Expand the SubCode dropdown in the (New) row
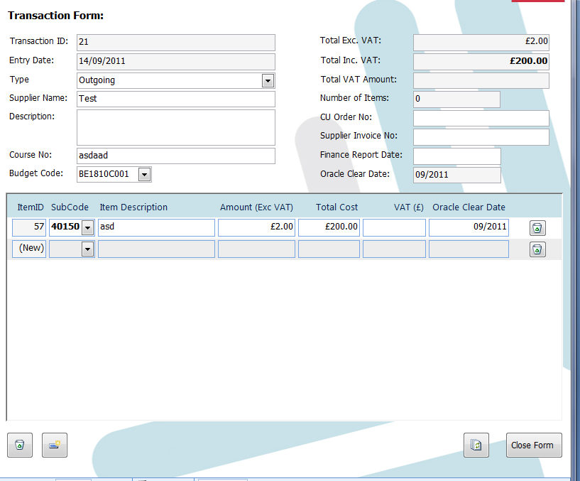 [x=87, y=249]
